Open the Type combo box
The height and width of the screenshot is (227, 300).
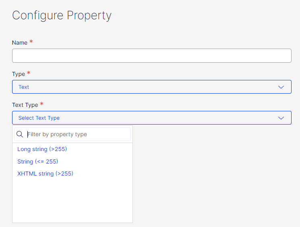pos(151,87)
